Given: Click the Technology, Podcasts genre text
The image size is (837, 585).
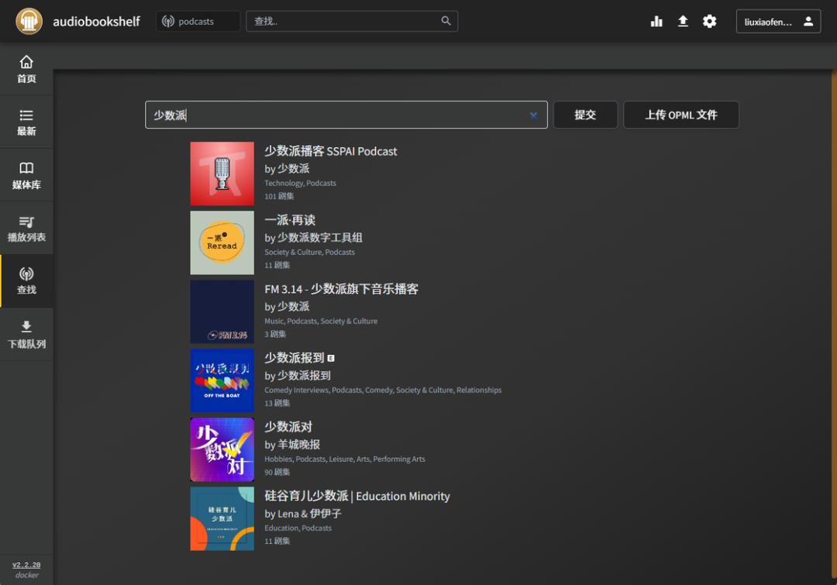Looking at the screenshot, I should (301, 183).
